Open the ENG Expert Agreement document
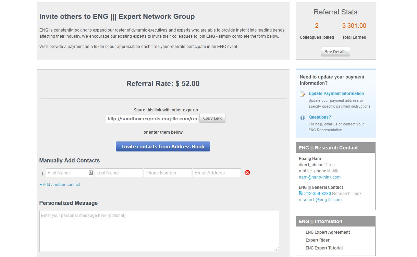Screen dimensions: 417x257 click(328, 232)
